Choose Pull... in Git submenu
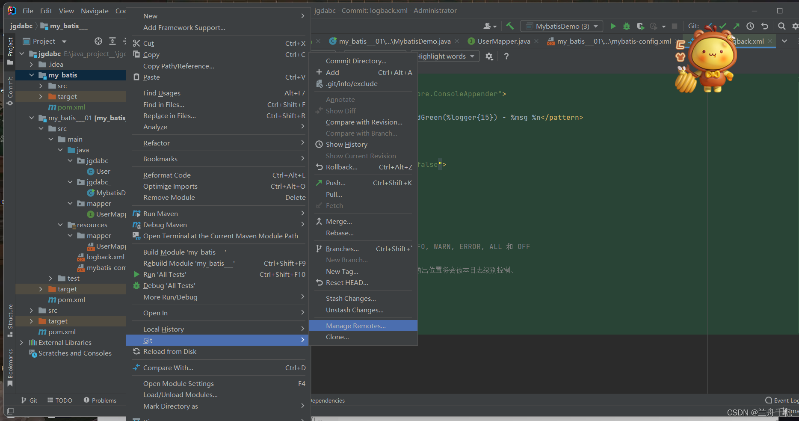The width and height of the screenshot is (799, 421). 363,195
